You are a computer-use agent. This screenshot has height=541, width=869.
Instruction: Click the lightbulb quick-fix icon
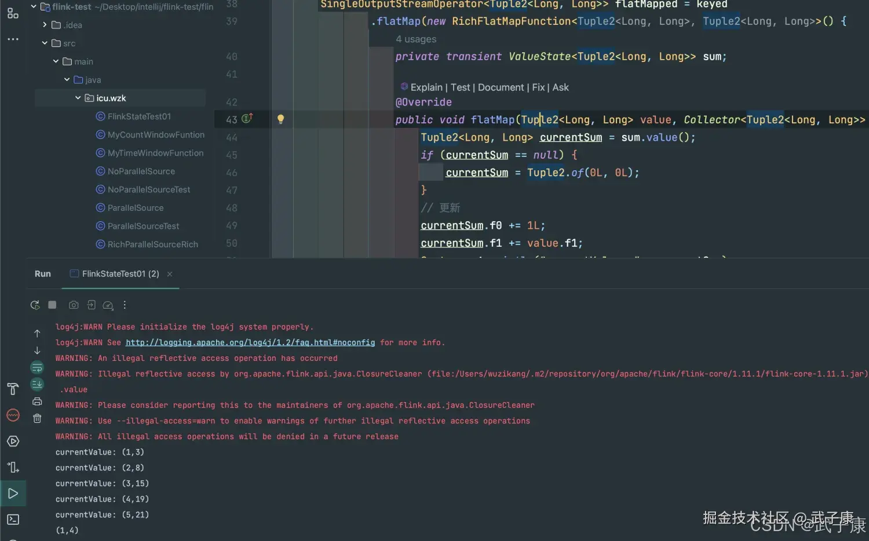pos(280,119)
